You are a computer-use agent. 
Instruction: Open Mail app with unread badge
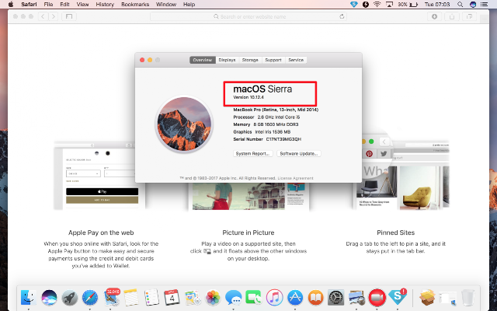click(x=111, y=297)
